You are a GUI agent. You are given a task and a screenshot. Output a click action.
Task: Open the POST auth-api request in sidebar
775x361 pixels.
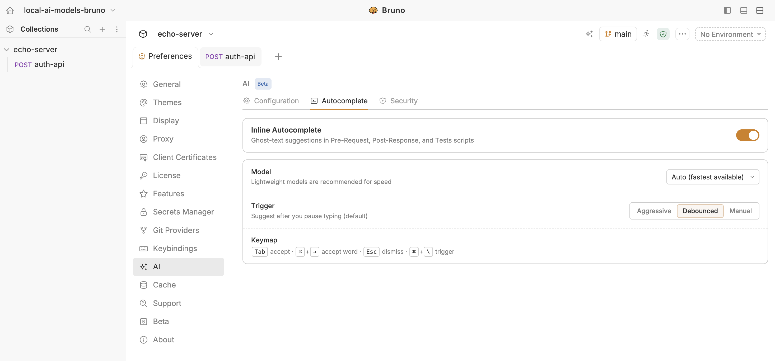39,65
